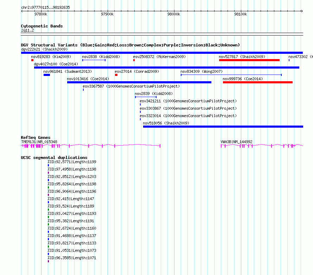The height and width of the screenshot is (275, 313).
Task: Click the 97900k ruler tick label
Action: point(107,14)
